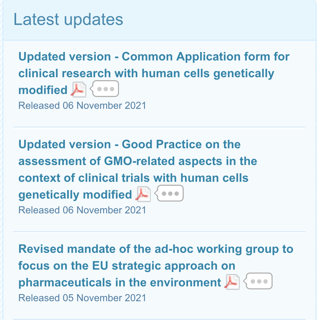Open 'Revised mandate of the ad-hoc working group' link
The image size is (317, 320).
[155, 249]
